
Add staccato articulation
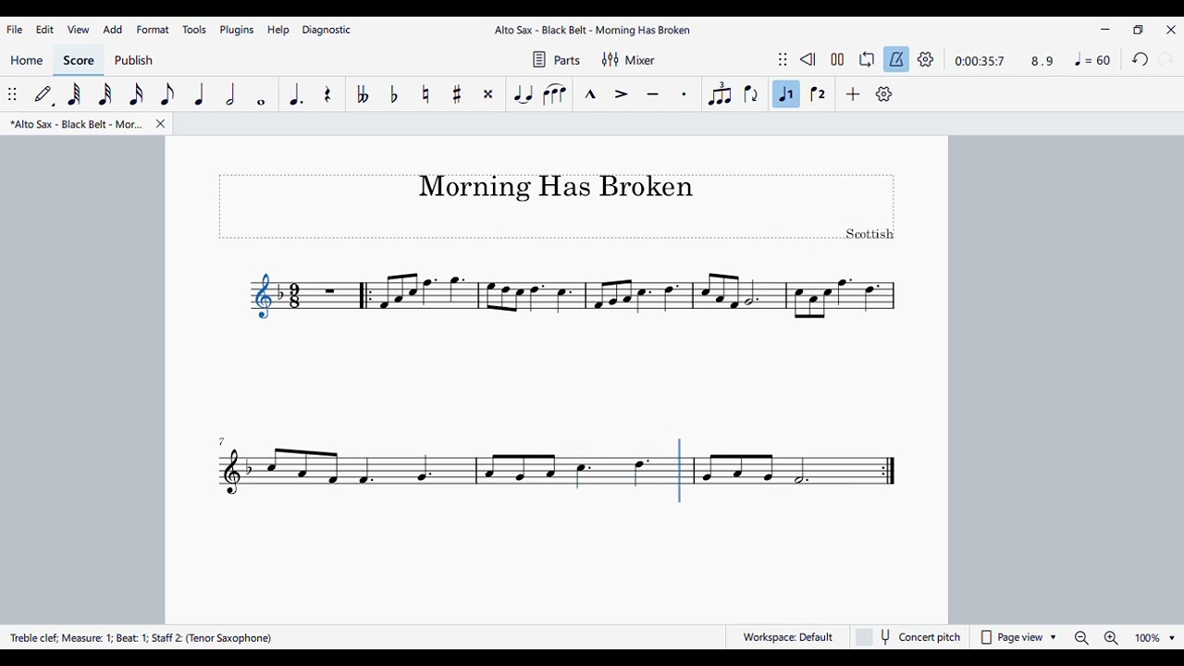[684, 94]
